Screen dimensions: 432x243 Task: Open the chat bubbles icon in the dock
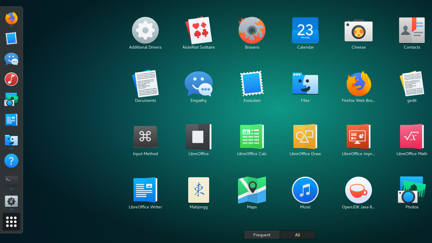pyautogui.click(x=11, y=59)
